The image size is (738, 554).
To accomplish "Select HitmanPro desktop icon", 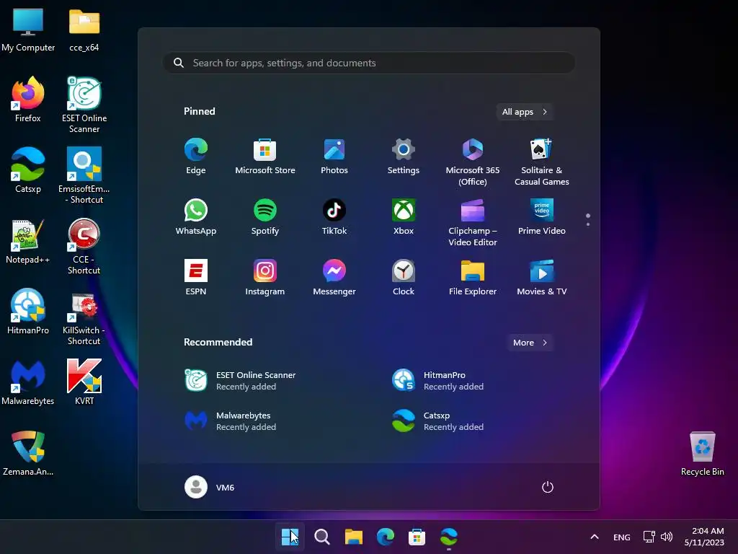I will 28,312.
